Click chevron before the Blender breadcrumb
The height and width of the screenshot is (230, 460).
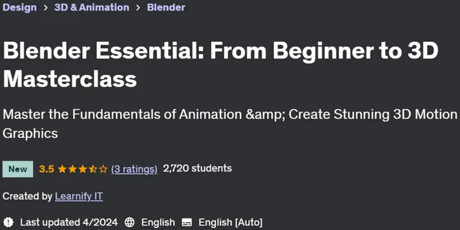(138, 8)
